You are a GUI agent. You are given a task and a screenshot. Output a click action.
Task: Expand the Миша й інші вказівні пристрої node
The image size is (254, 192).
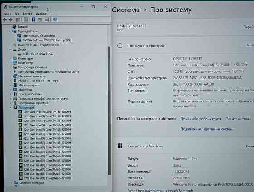(11, 81)
